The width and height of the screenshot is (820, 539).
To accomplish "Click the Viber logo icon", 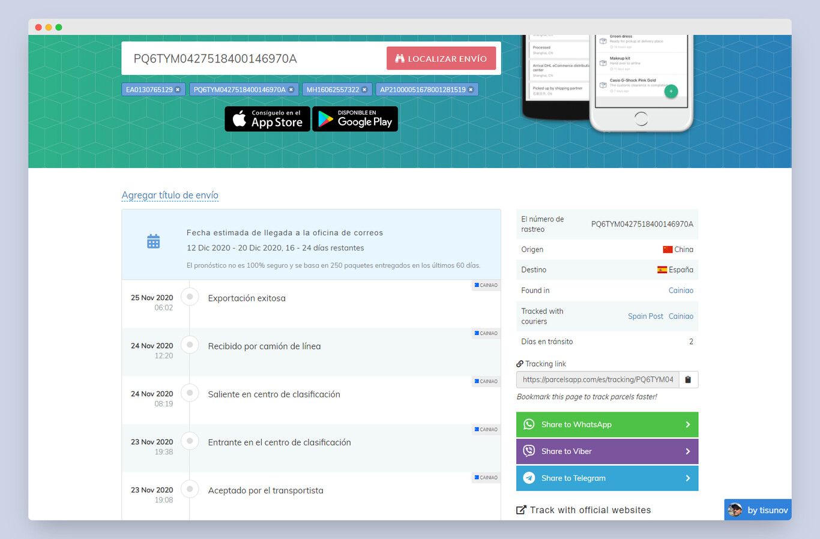I will point(529,451).
